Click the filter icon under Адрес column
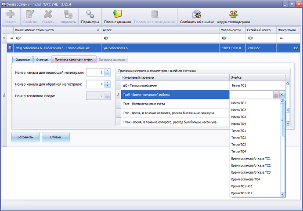303x211 pixels. tap(105, 38)
